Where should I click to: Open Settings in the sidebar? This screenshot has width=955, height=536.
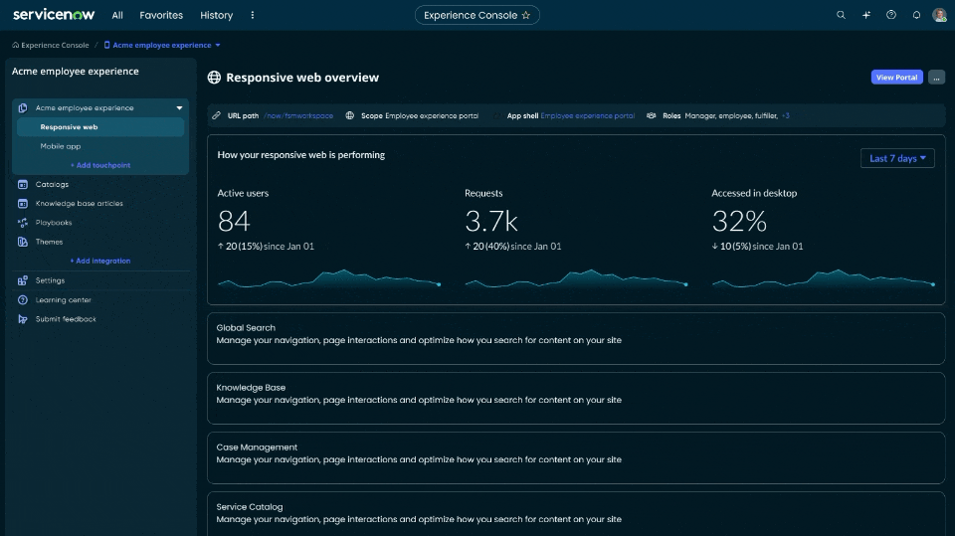coord(50,280)
